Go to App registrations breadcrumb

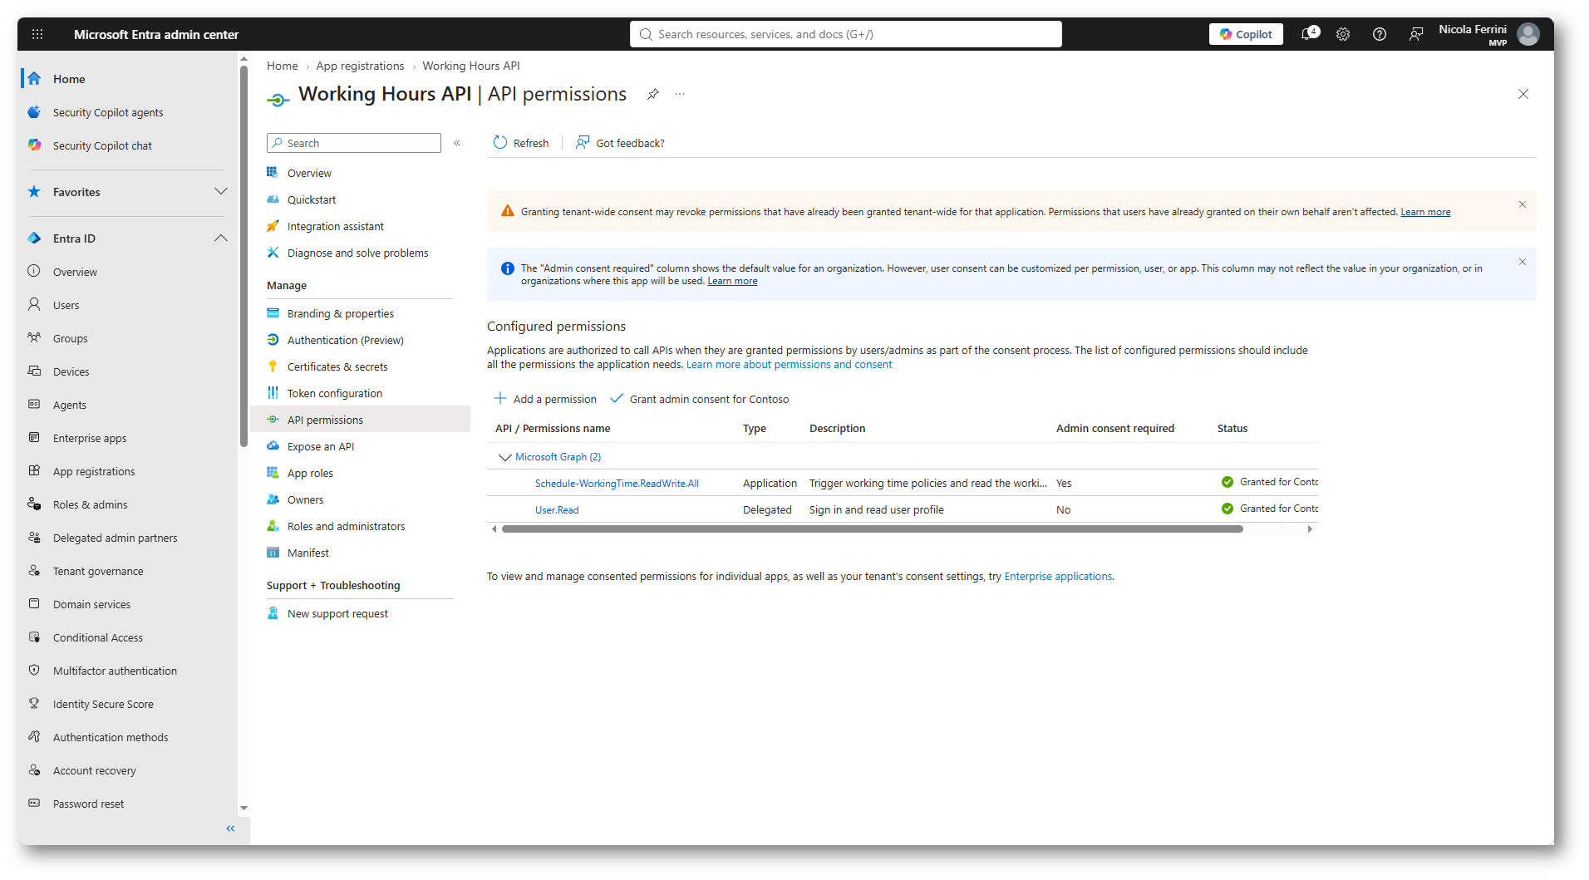pyautogui.click(x=360, y=66)
